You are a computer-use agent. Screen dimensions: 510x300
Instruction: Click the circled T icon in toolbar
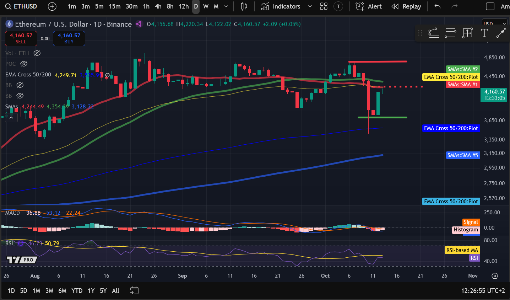tap(338, 6)
